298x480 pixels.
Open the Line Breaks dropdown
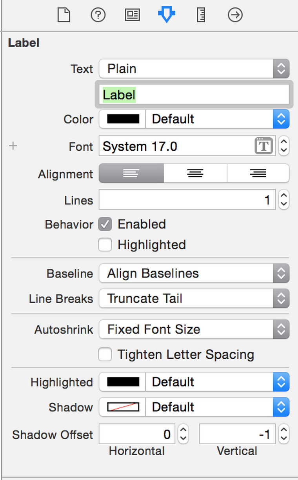point(194,299)
